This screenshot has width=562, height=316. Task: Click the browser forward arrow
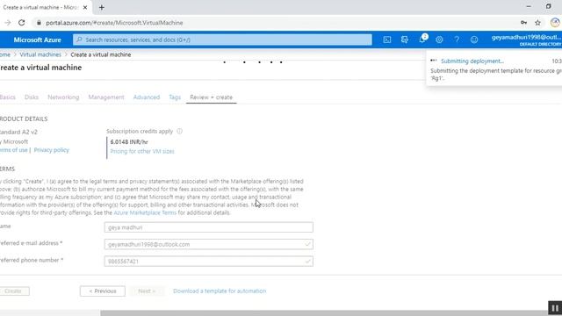8,23
